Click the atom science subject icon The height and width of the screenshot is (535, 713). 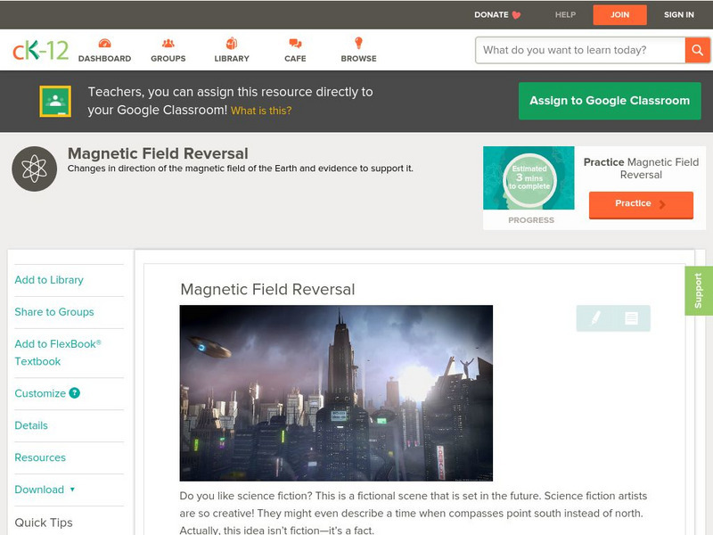pyautogui.click(x=35, y=169)
